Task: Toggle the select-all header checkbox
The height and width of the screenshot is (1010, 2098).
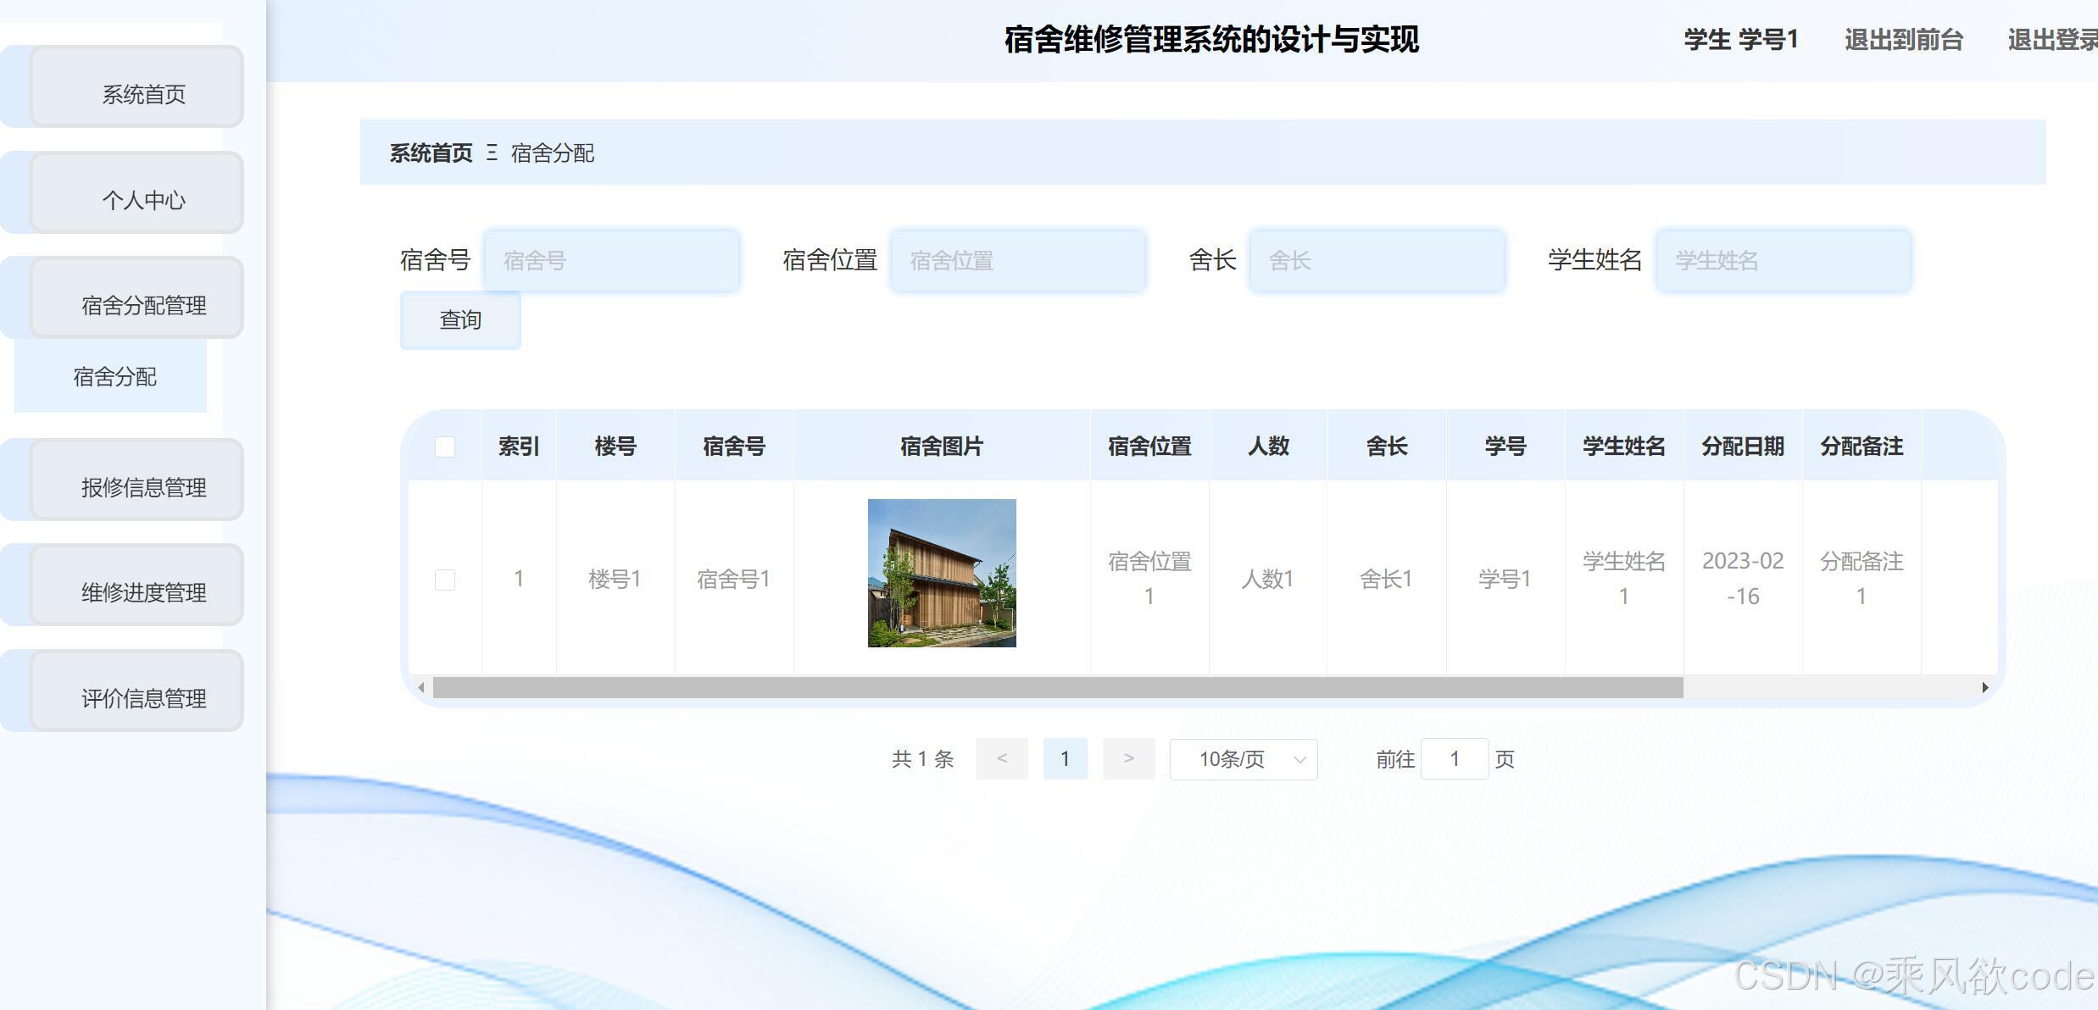Action: pyautogui.click(x=445, y=446)
